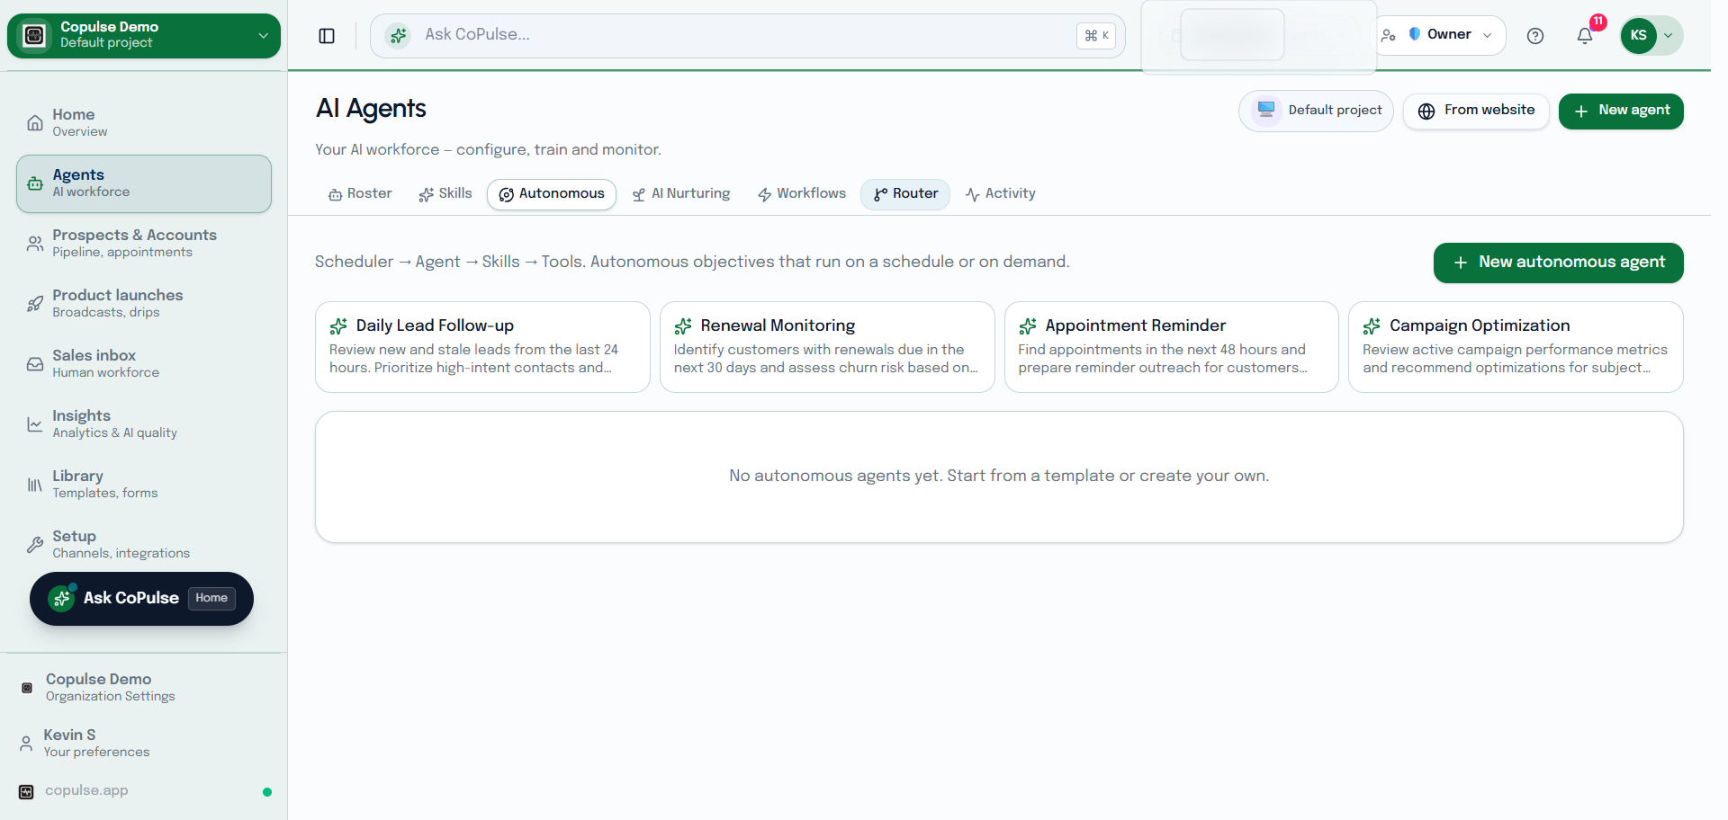Switch to the Roster tab
The height and width of the screenshot is (820, 1728).
tap(360, 194)
